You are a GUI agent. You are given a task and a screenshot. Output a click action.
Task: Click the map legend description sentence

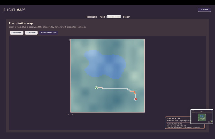click(47, 27)
